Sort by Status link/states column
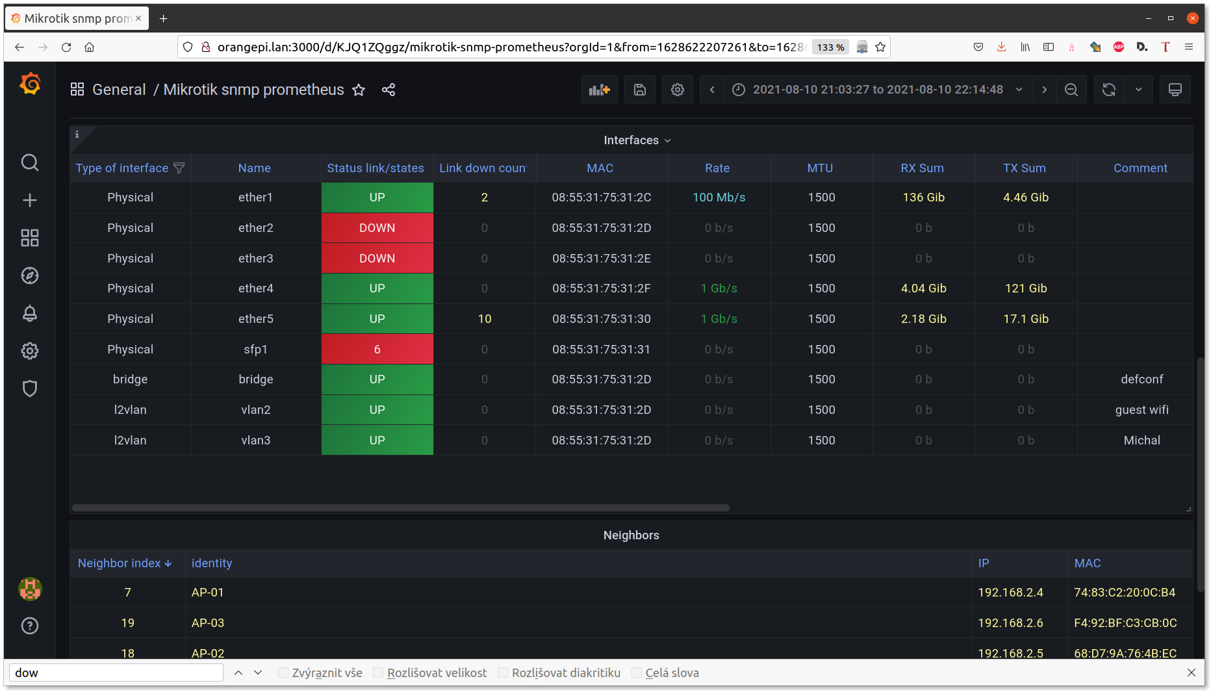This screenshot has height=692, width=1211. (376, 168)
